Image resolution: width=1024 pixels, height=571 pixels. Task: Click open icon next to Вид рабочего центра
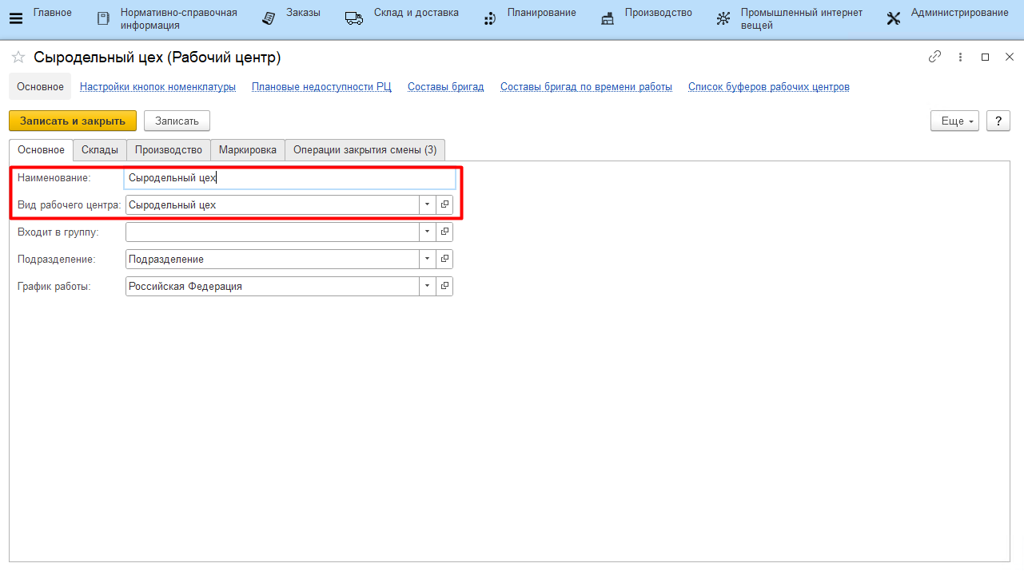tap(444, 205)
